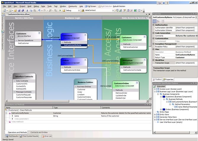This screenshot has height=141, width=198.
Task: Expand Access Layer tree node
Action: click(x=155, y=89)
